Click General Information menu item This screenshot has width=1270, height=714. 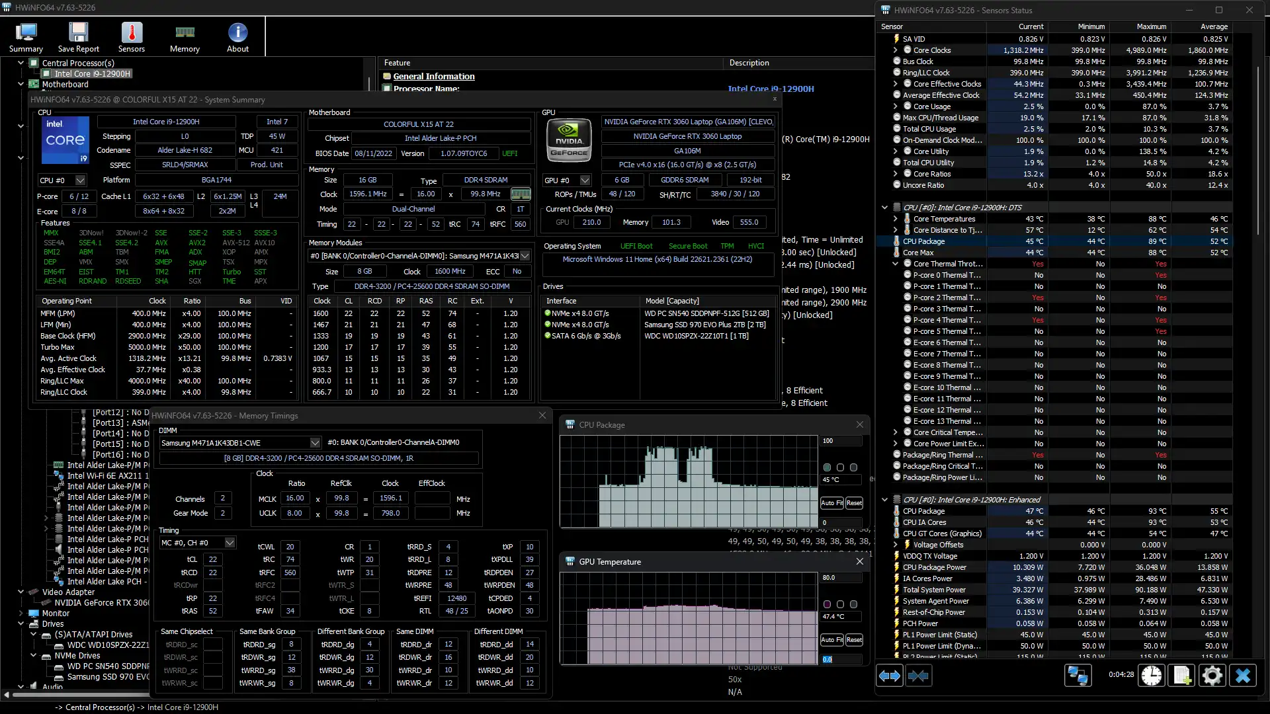coord(433,76)
